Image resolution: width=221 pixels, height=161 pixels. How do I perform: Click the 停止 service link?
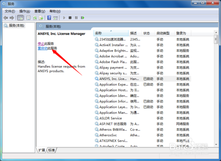point(41,44)
